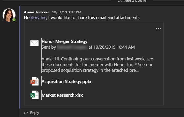Click the email sent time 10/28/2019 10:44 AM

[114, 47]
